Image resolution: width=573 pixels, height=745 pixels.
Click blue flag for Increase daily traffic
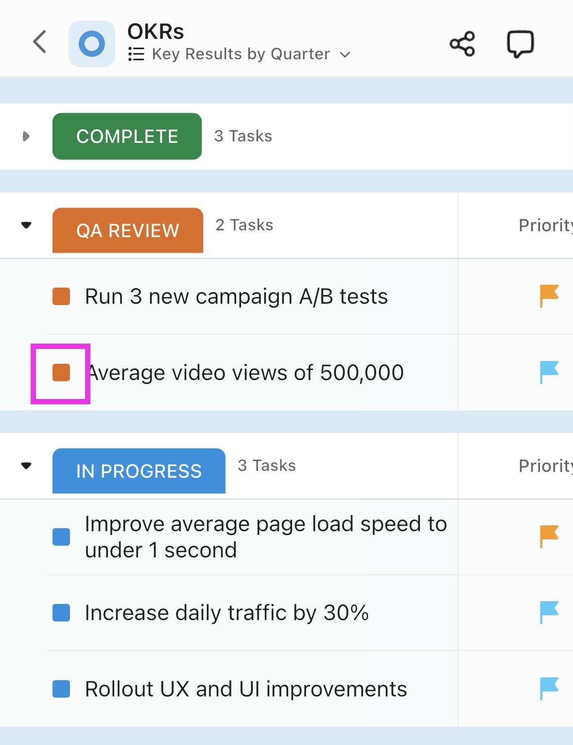pyautogui.click(x=549, y=612)
